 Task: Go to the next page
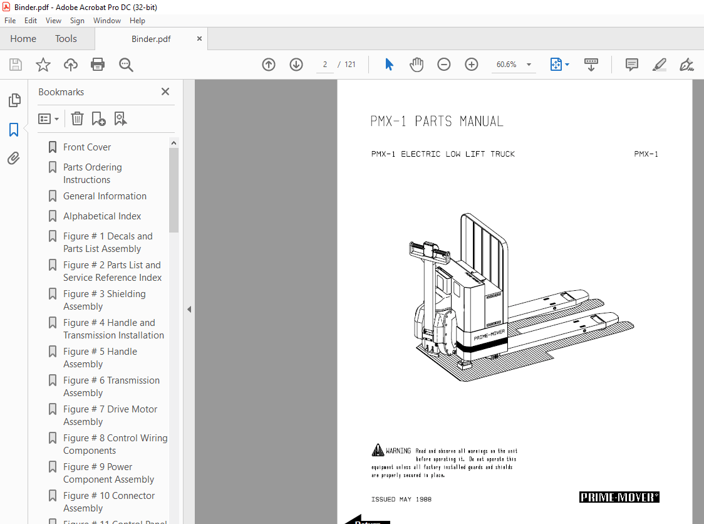[x=296, y=64]
